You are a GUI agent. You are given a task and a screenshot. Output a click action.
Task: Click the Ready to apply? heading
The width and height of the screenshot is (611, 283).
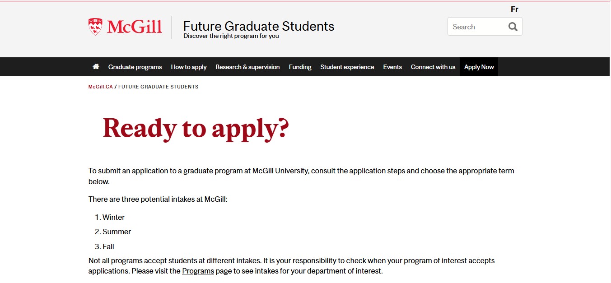coord(196,129)
